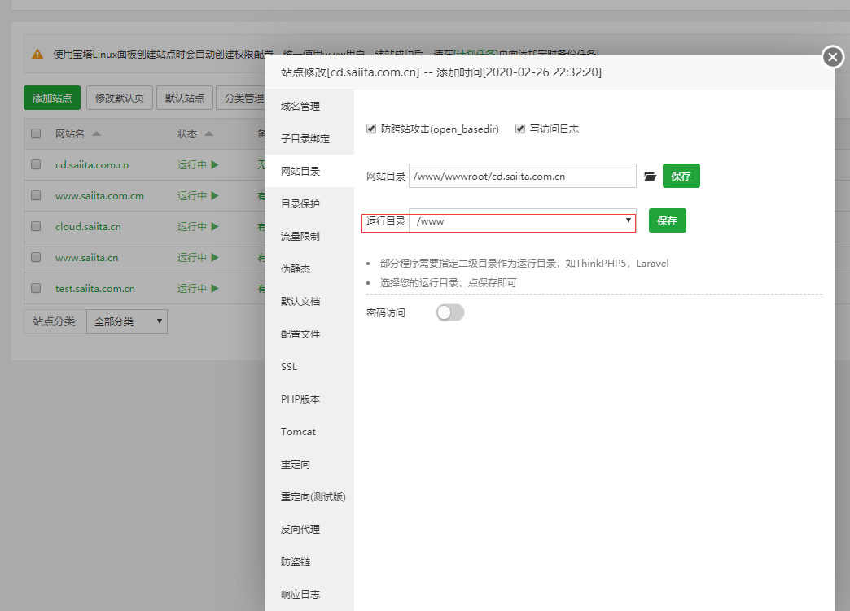The height and width of the screenshot is (611, 850).
Task: Click the green 添加站点 button
Action: pyautogui.click(x=52, y=98)
